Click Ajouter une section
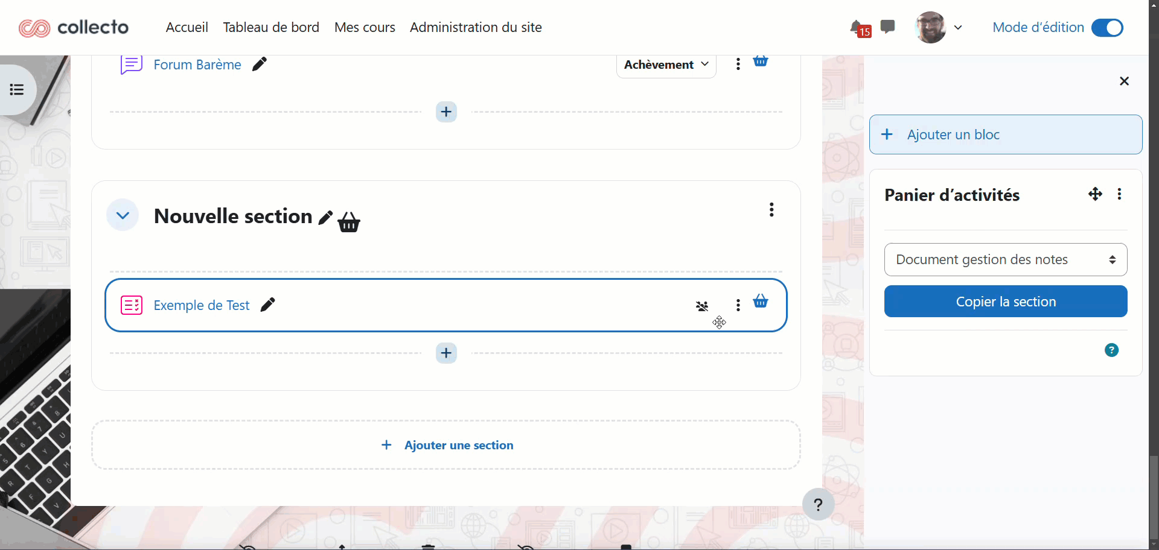The image size is (1159, 550). point(447,445)
